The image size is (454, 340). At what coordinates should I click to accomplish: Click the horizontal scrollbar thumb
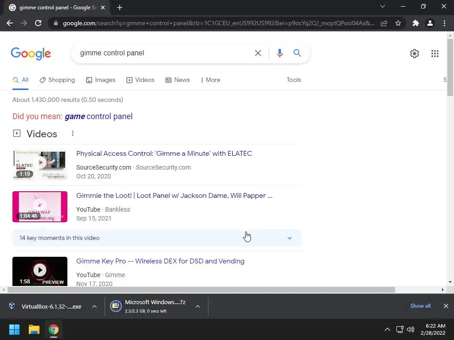201,290
